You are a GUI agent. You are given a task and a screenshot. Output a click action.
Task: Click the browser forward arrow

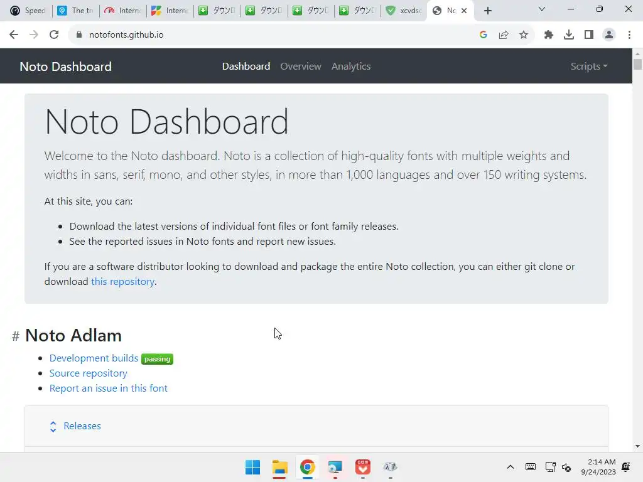tap(34, 35)
